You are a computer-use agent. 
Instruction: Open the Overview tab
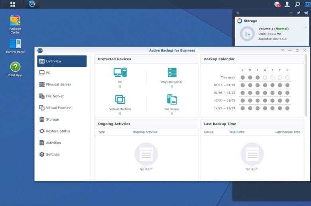click(x=62, y=61)
